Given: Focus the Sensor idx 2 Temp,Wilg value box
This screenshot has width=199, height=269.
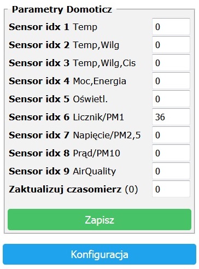Looking at the screenshot, I should coord(171,45).
